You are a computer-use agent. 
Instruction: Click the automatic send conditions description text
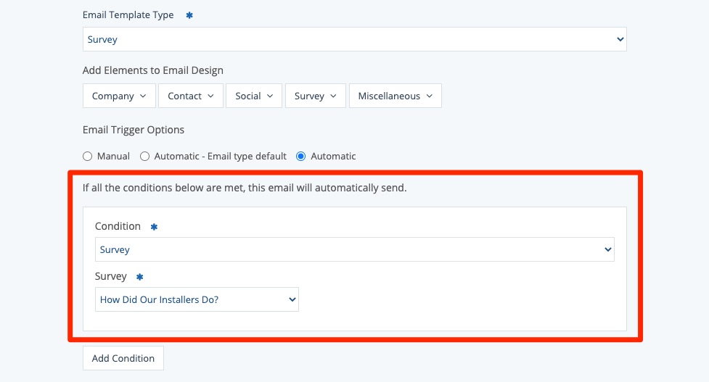pyautogui.click(x=244, y=188)
